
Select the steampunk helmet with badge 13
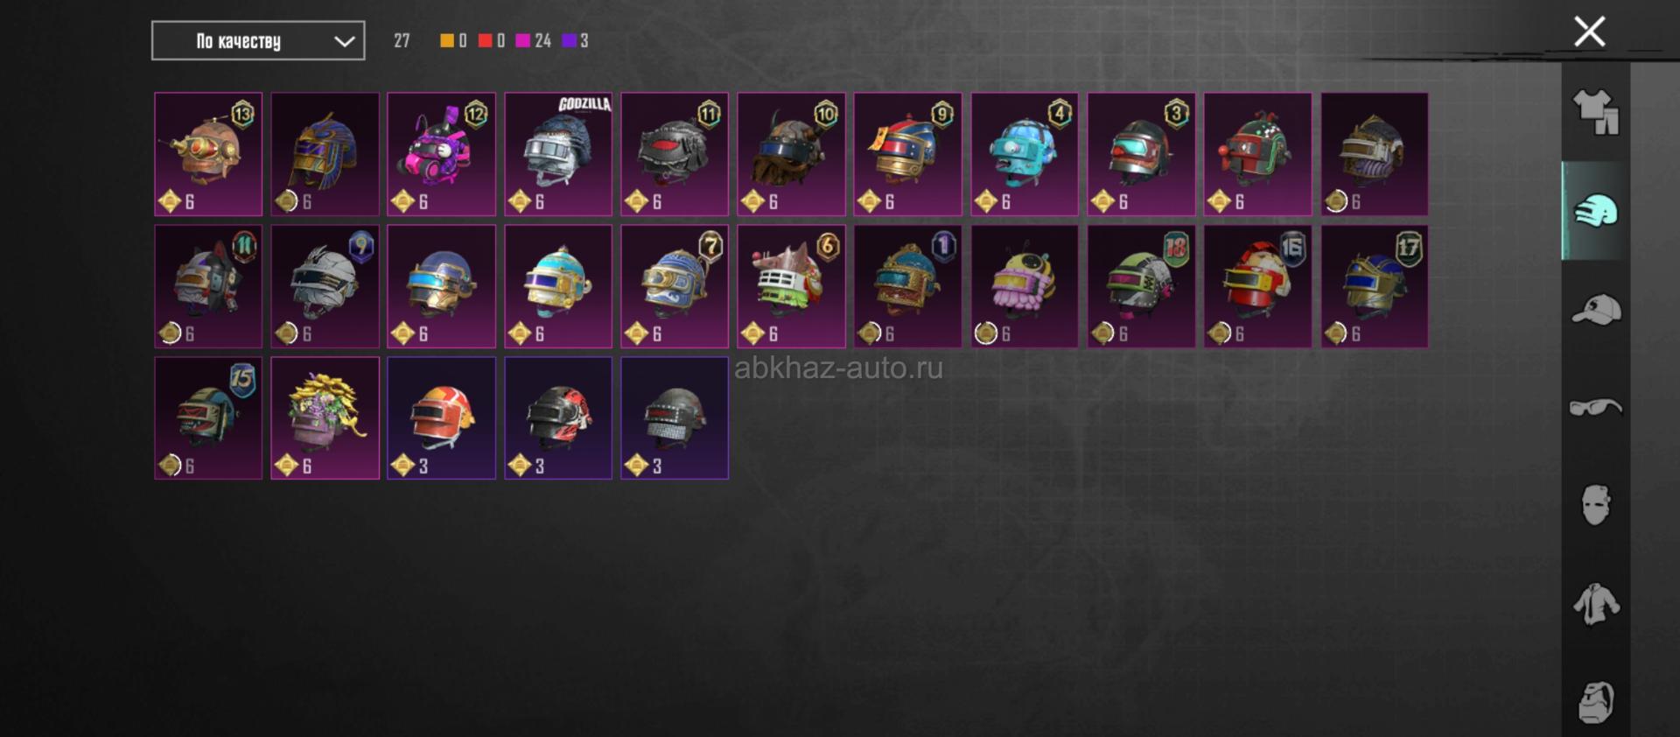pos(208,154)
